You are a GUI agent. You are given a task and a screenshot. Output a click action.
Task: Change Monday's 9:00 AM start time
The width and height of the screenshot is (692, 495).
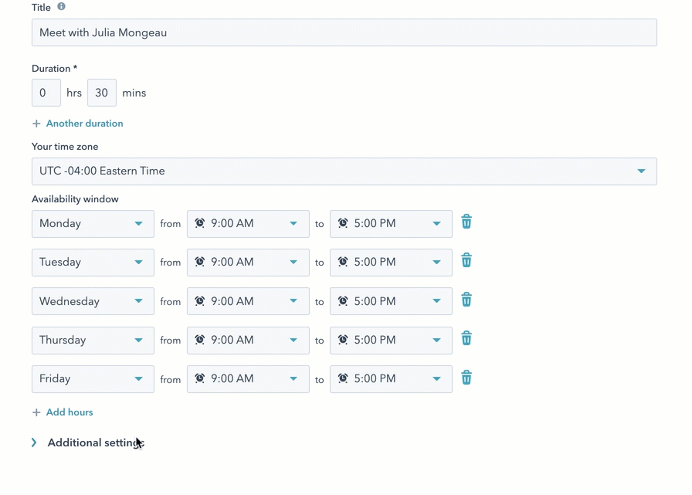[248, 224]
